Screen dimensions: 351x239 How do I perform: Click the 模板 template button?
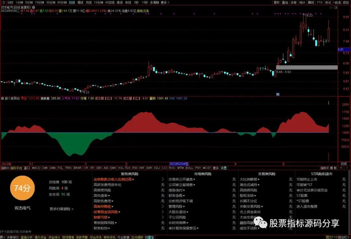333,168
